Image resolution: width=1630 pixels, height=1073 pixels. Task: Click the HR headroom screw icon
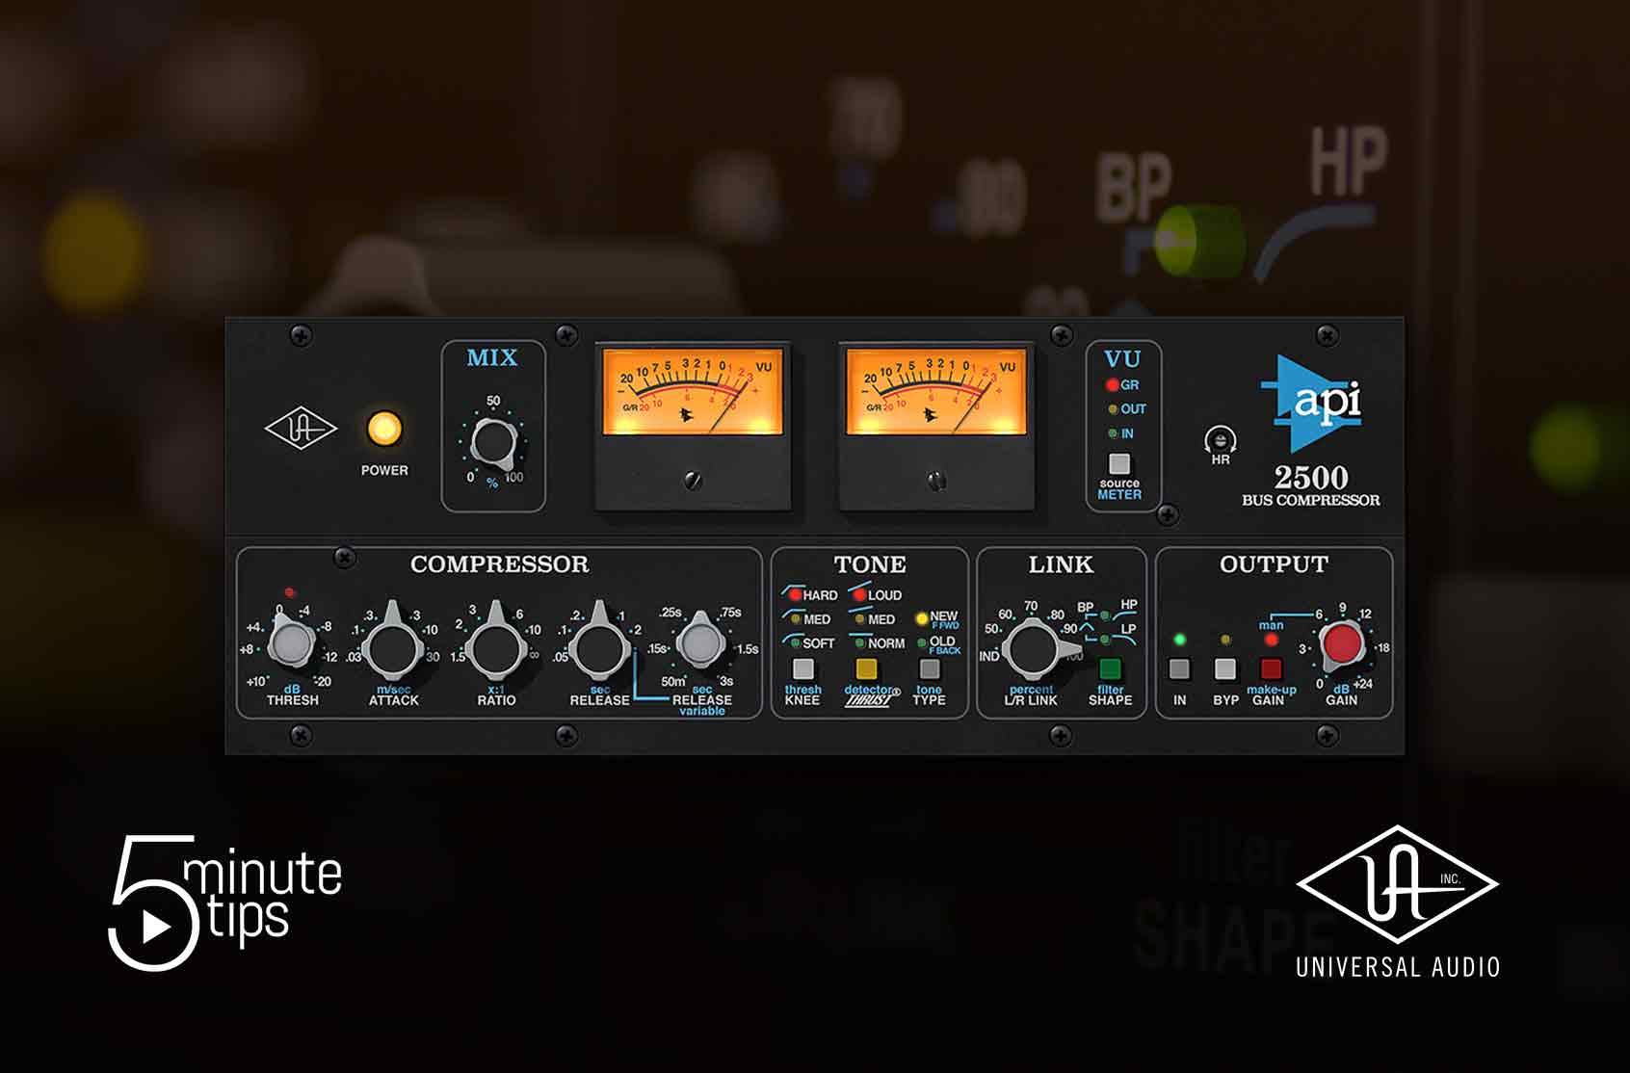coord(1220,441)
